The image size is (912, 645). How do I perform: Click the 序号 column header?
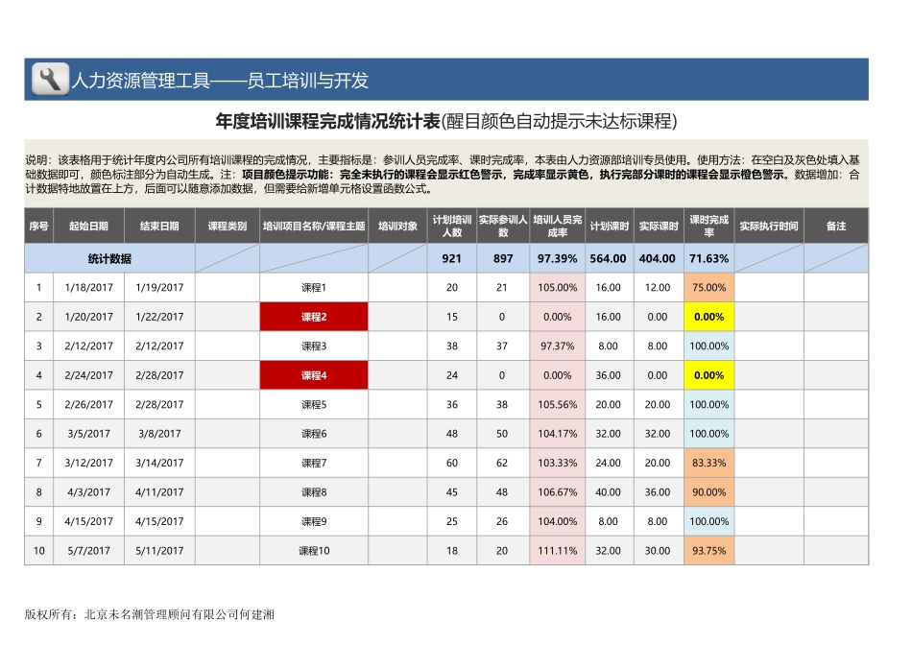[37, 227]
